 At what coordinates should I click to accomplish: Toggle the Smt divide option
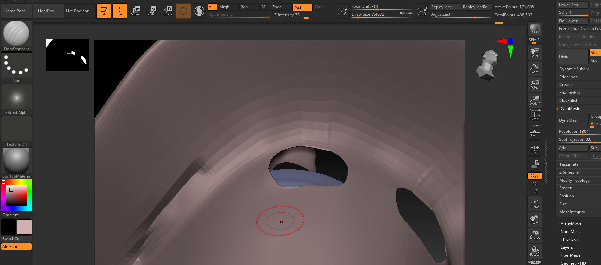coord(595,53)
